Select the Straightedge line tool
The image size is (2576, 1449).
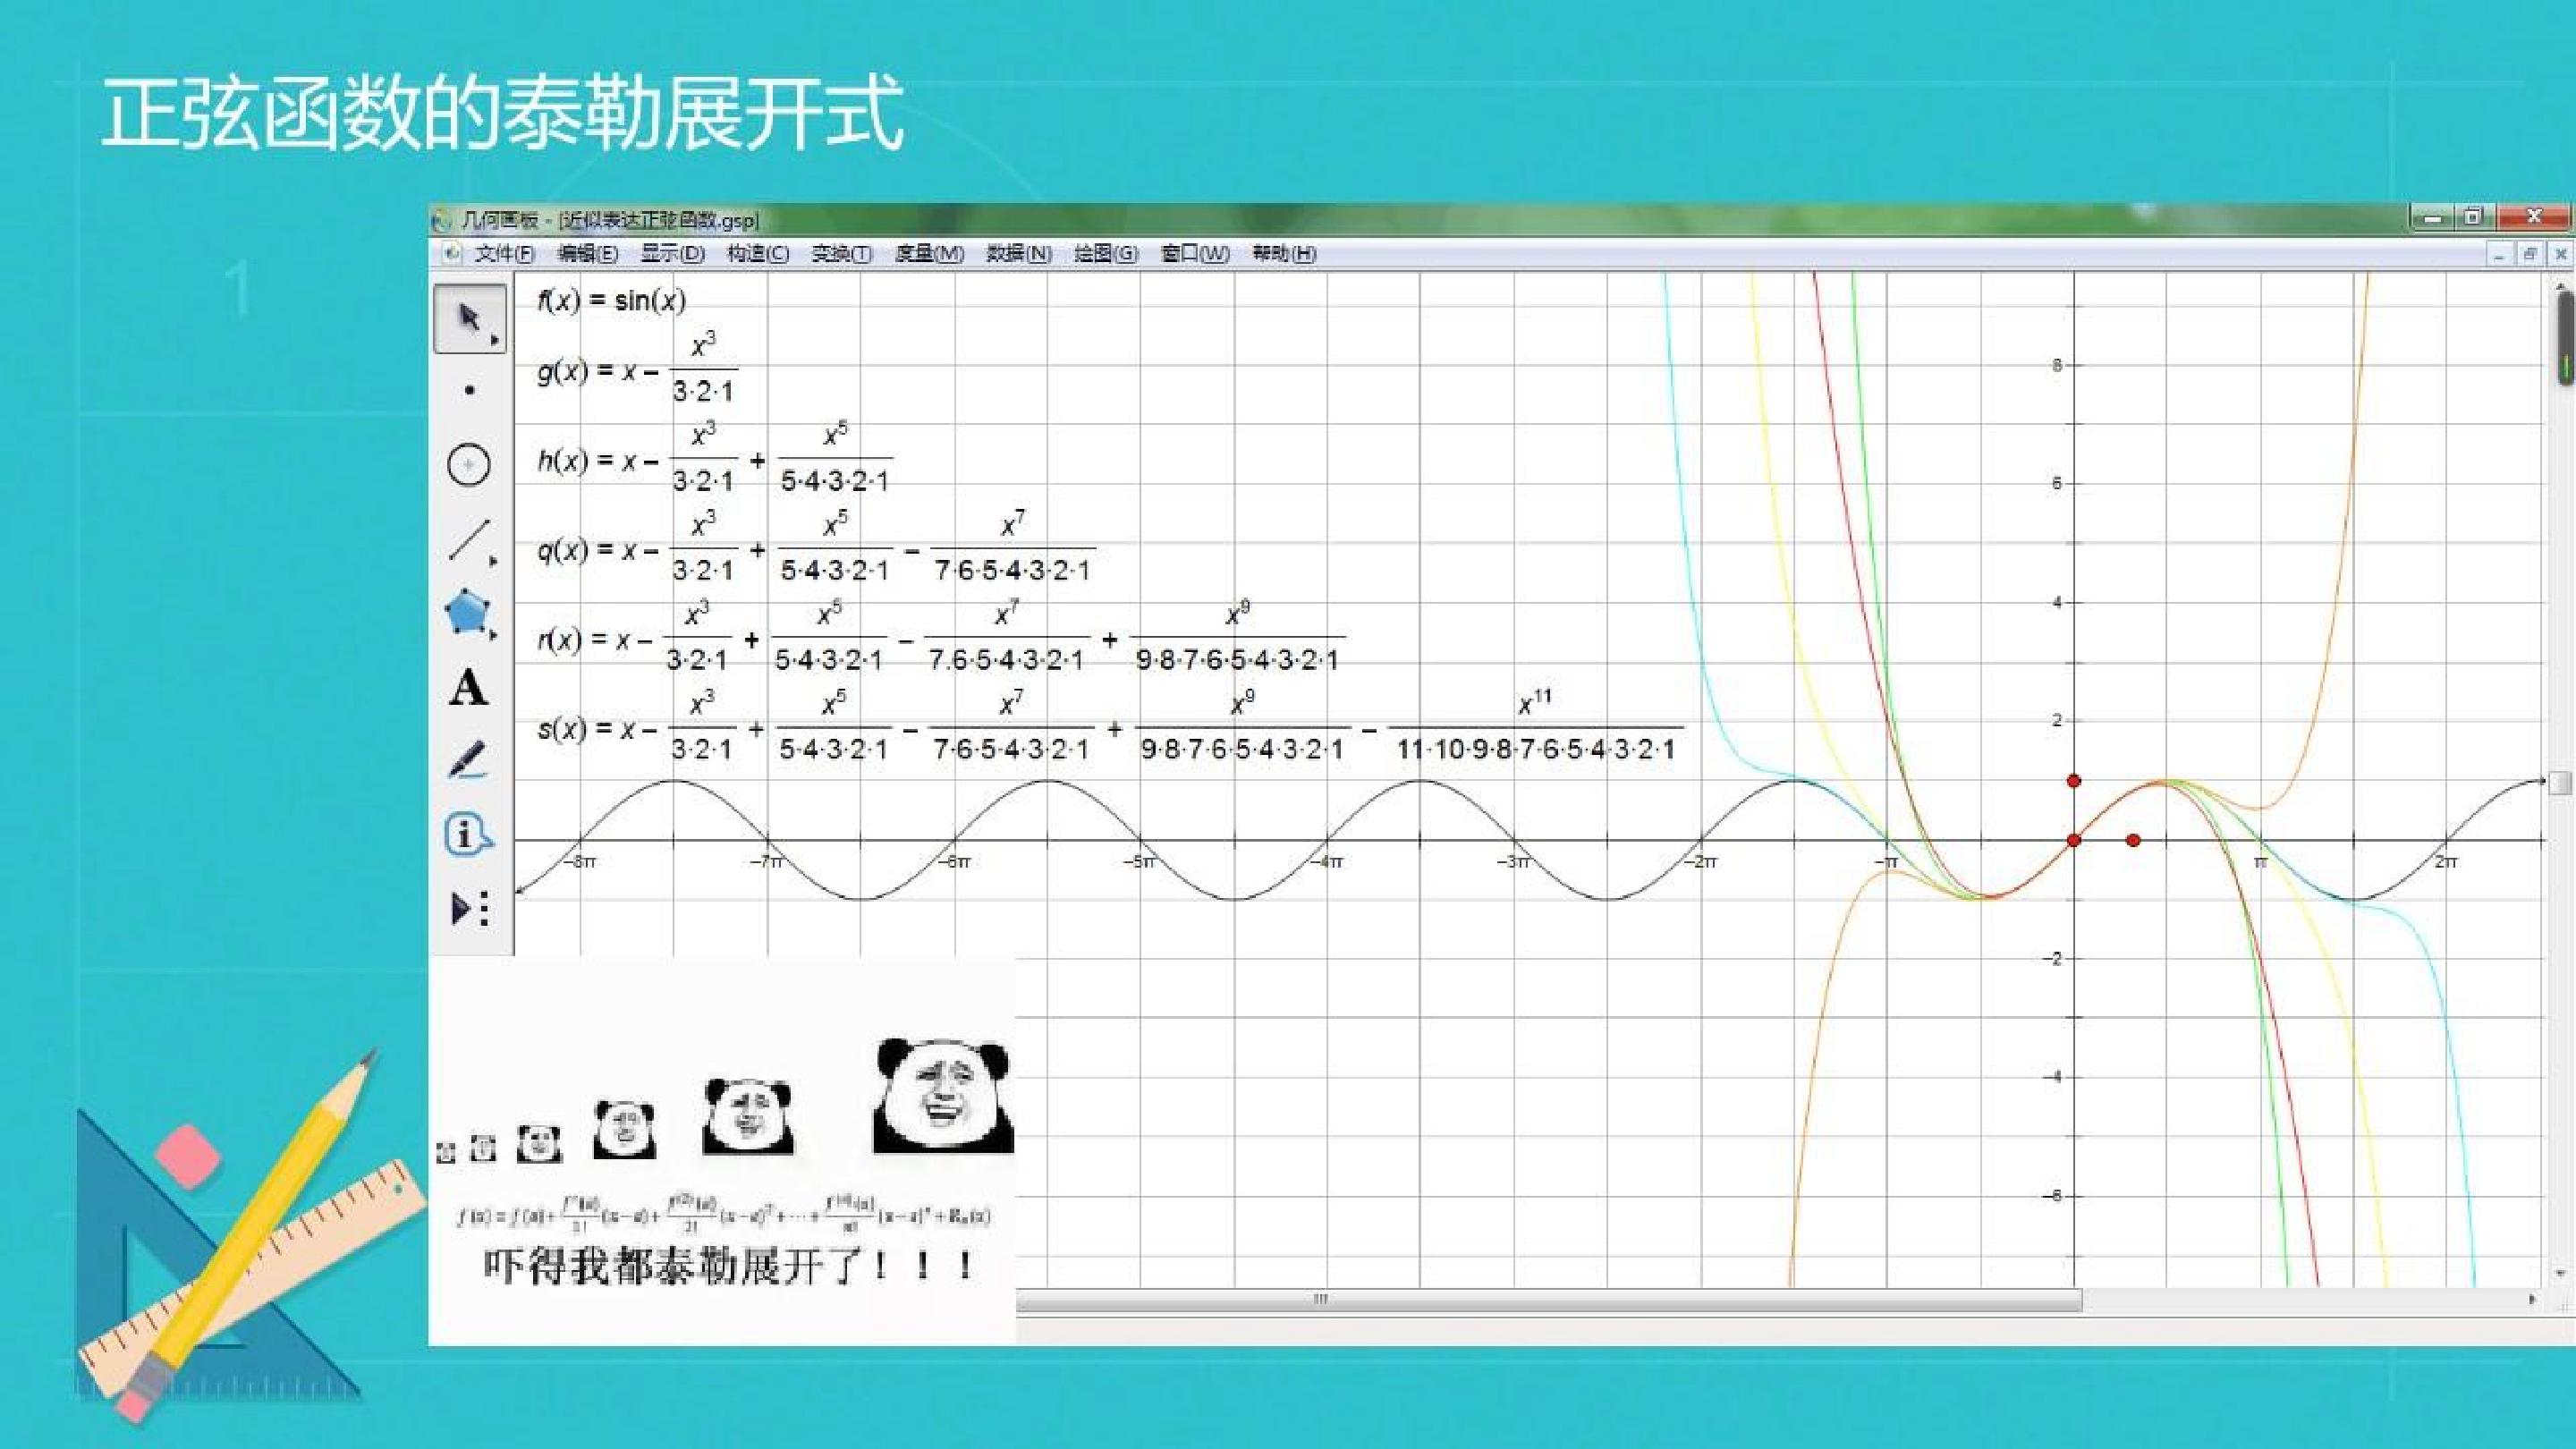coord(468,539)
